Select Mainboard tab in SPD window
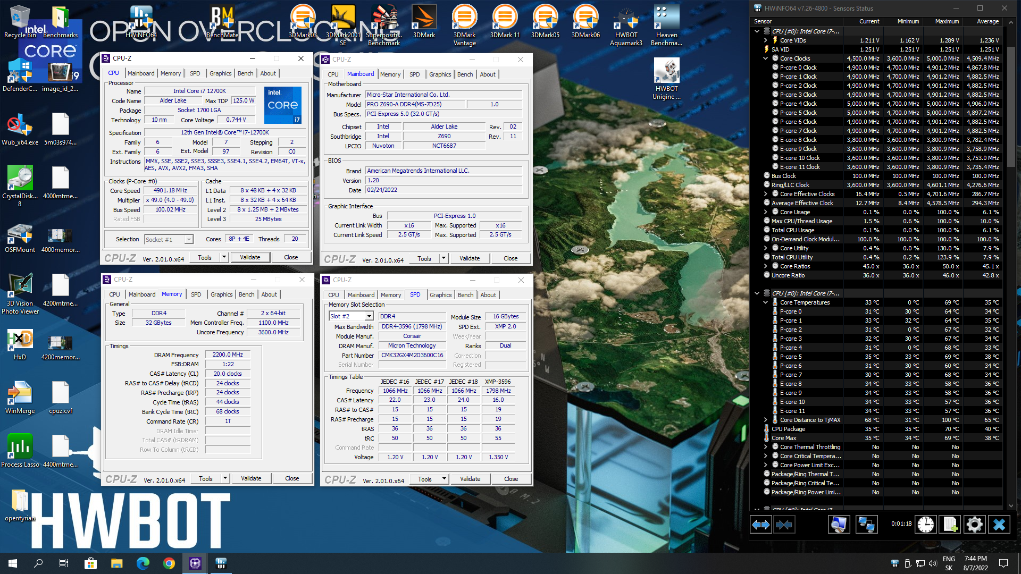This screenshot has width=1021, height=574. tap(361, 295)
